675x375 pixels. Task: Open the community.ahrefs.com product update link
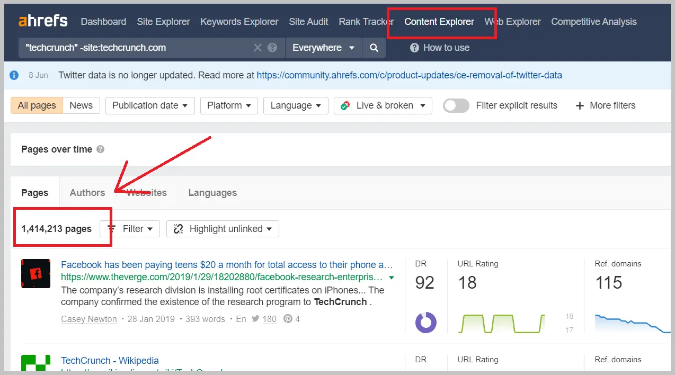tap(410, 75)
